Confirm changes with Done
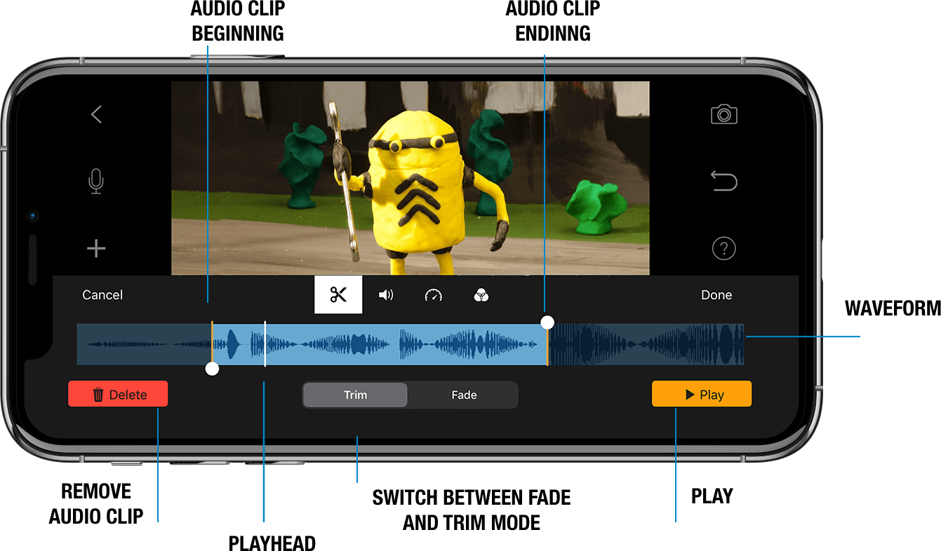This screenshot has height=551, width=941. 716,295
